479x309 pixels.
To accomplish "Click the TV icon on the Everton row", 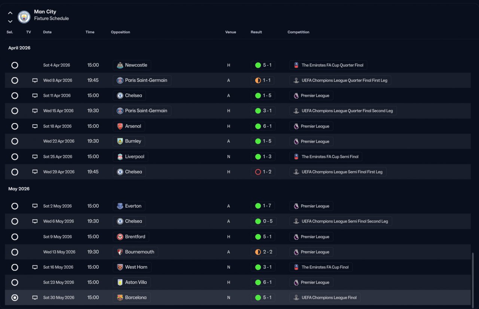I will pyautogui.click(x=35, y=206).
